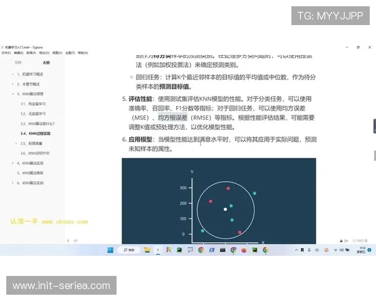The image size is (376, 301).
Task: Show word count statistics in status bar
Action: tap(360, 241)
